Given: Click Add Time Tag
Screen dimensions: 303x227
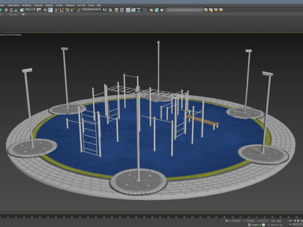Looking at the screenshot, I should (276, 225).
